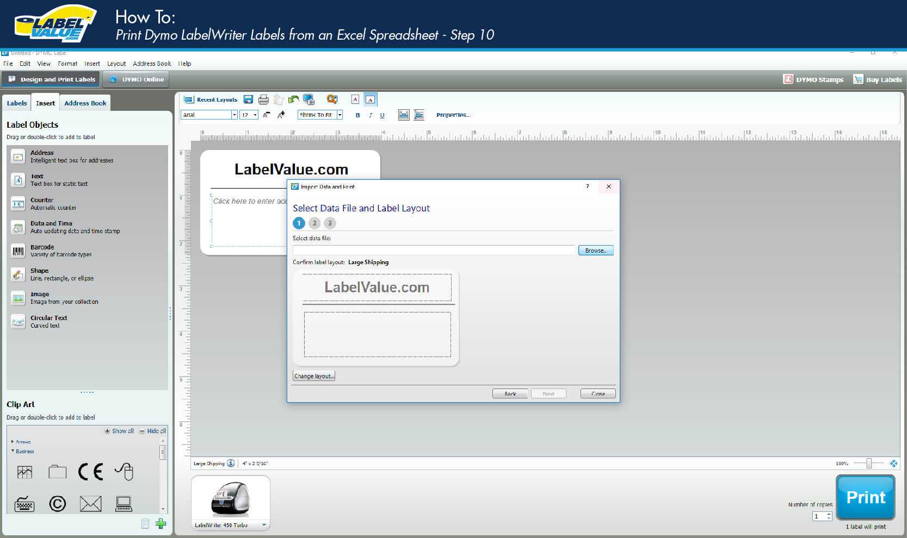Image resolution: width=907 pixels, height=538 pixels.
Task: Click the Undo arrow icon
Action: (293, 99)
